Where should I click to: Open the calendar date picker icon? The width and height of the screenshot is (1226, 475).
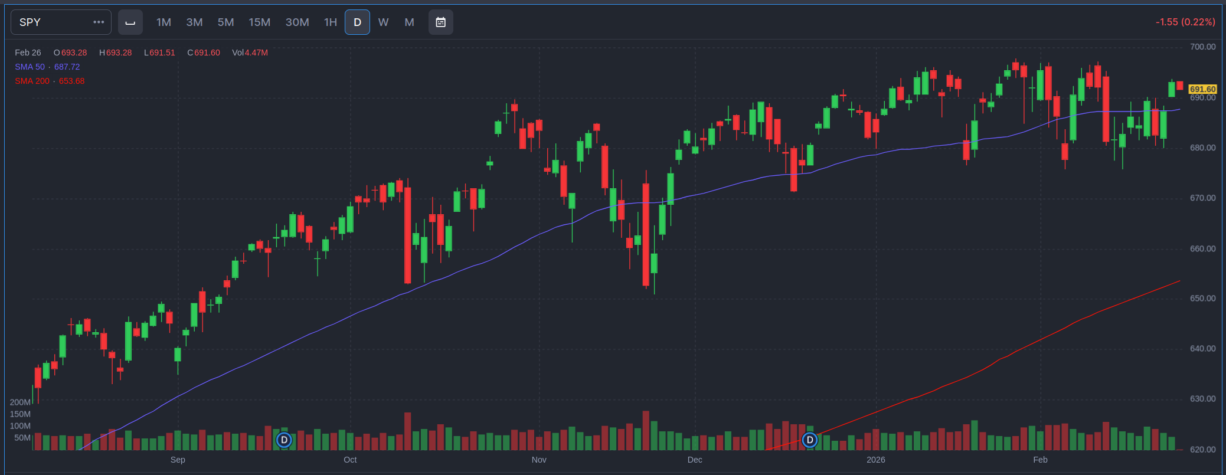tap(440, 22)
